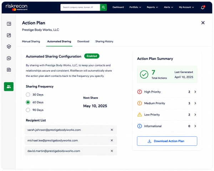This screenshot has height=171, width=214.
Task: Remove david.martin recipient with X
Action: click(x=112, y=151)
